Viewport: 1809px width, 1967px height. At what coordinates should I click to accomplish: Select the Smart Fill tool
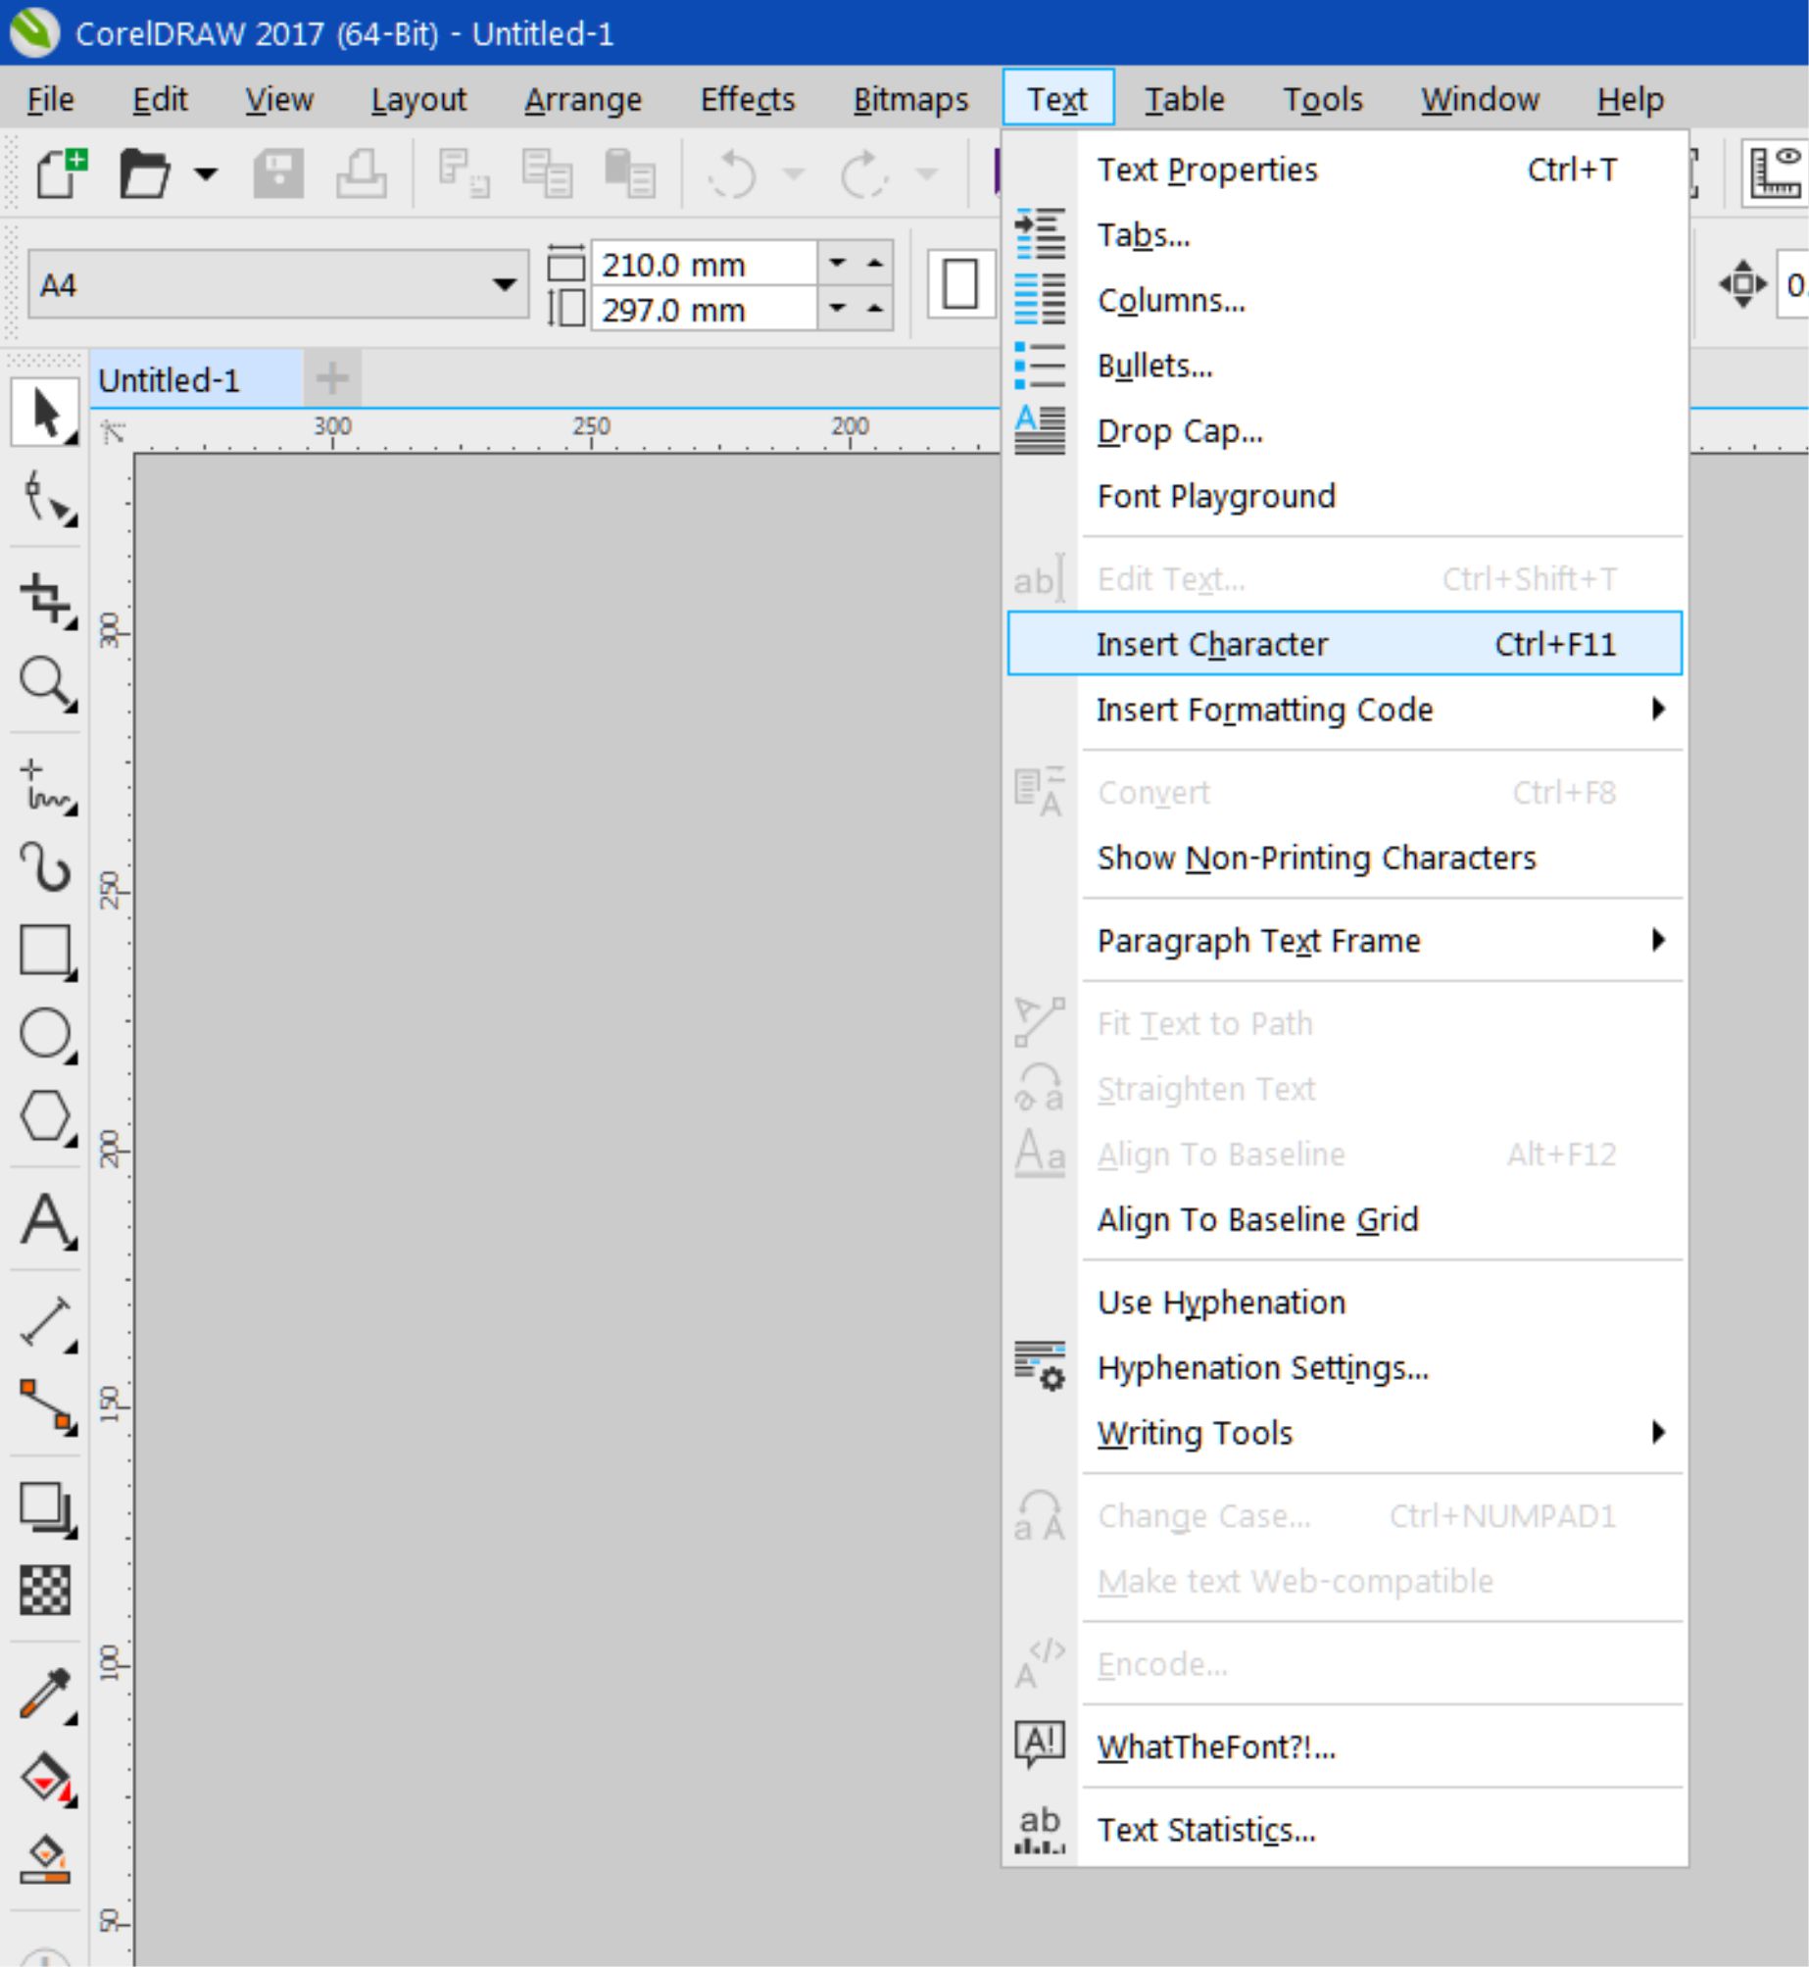click(x=46, y=1859)
